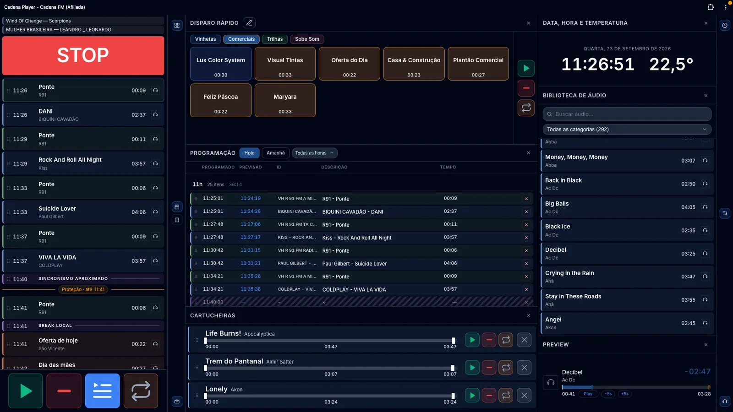Screen dimensions: 733x412
Task: Open the Sobe Som tab
Action: coord(307,39)
